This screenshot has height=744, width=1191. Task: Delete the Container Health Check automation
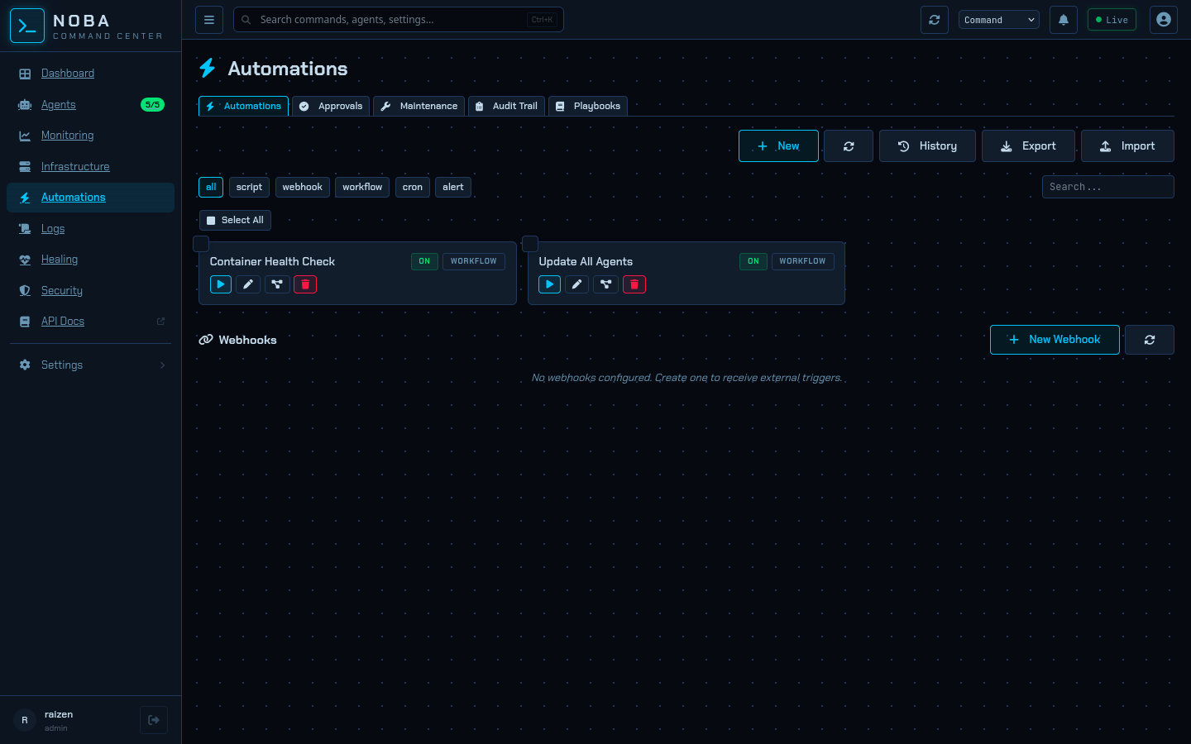(305, 284)
